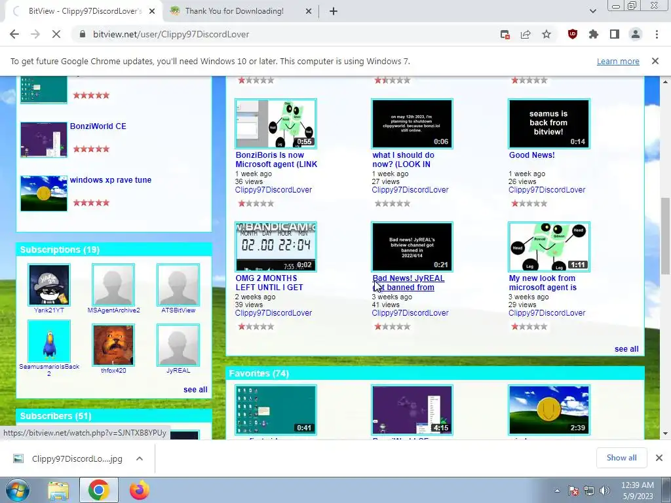
Task: Click the scrollbar down arrow
Action: pyautogui.click(x=665, y=434)
